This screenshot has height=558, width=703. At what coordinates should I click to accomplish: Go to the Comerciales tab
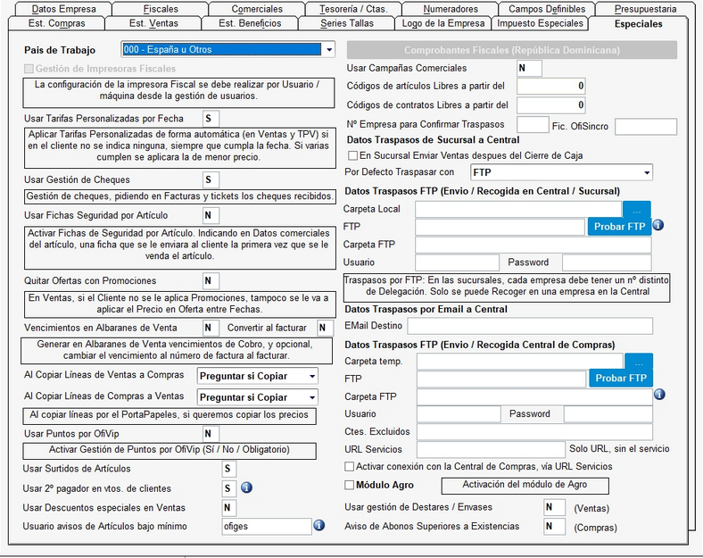(x=257, y=9)
